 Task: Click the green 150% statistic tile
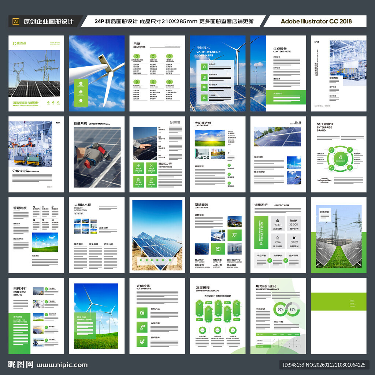151,182
